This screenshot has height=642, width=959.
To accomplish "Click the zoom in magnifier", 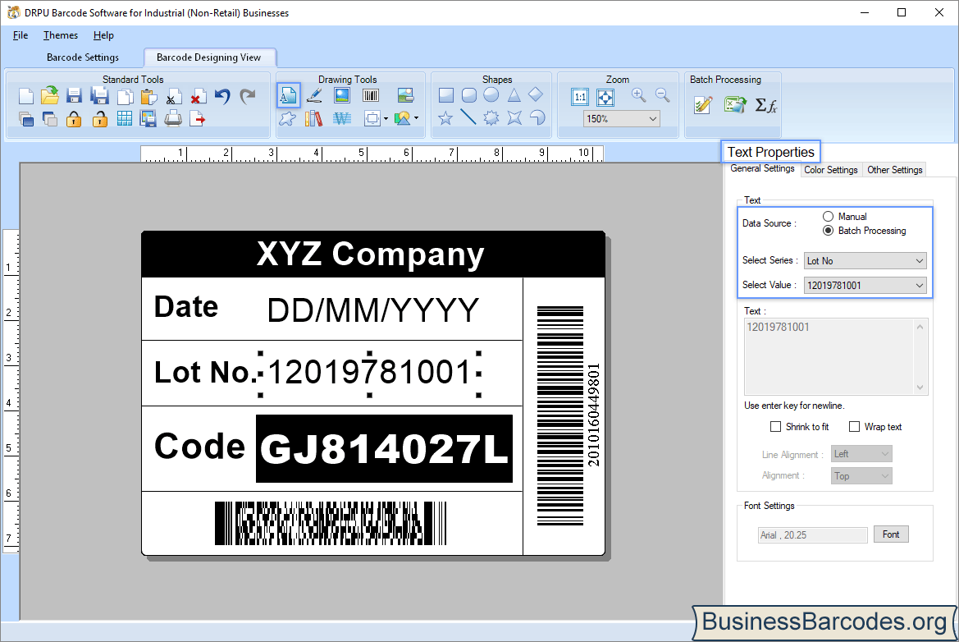I will tap(638, 95).
